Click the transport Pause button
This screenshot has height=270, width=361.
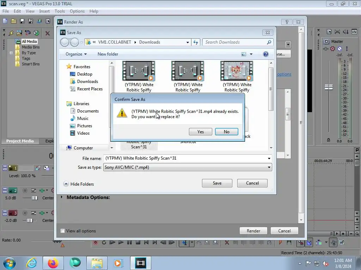click(129, 243)
